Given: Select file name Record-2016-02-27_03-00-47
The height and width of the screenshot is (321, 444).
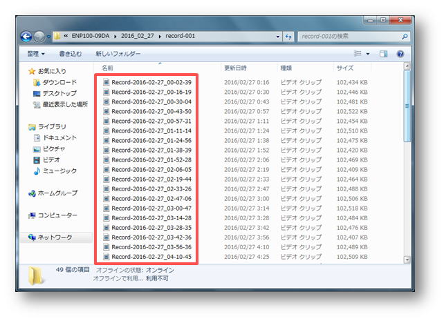Looking at the screenshot, I should [x=151, y=208].
